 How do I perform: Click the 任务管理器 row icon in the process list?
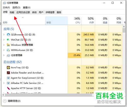(8, 55)
